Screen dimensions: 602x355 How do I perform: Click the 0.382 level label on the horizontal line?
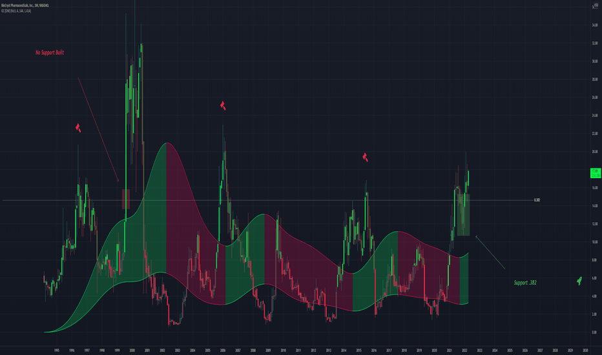coord(537,200)
